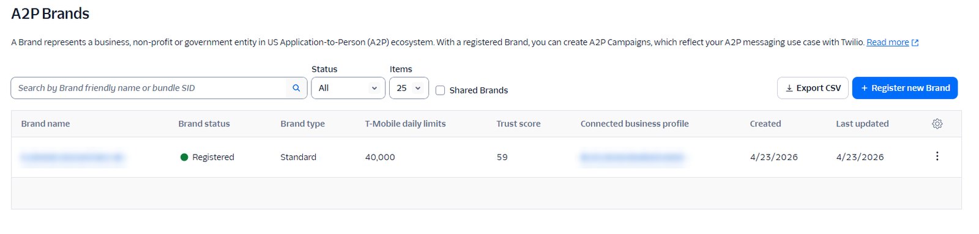The image size is (979, 234).
Task: Click the external link icon beside Read more
Action: coord(915,43)
